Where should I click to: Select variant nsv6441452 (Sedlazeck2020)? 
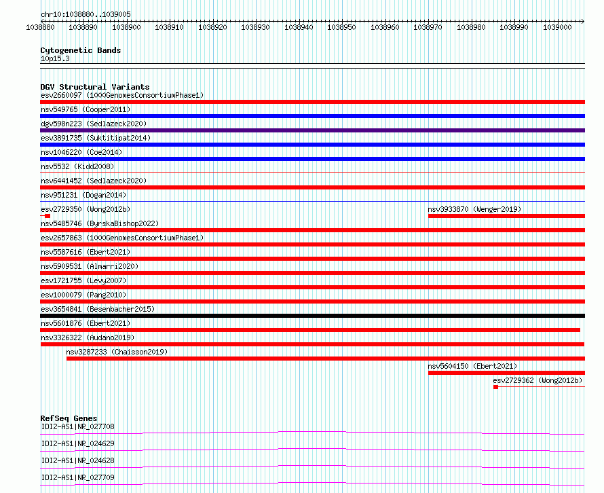pos(94,181)
